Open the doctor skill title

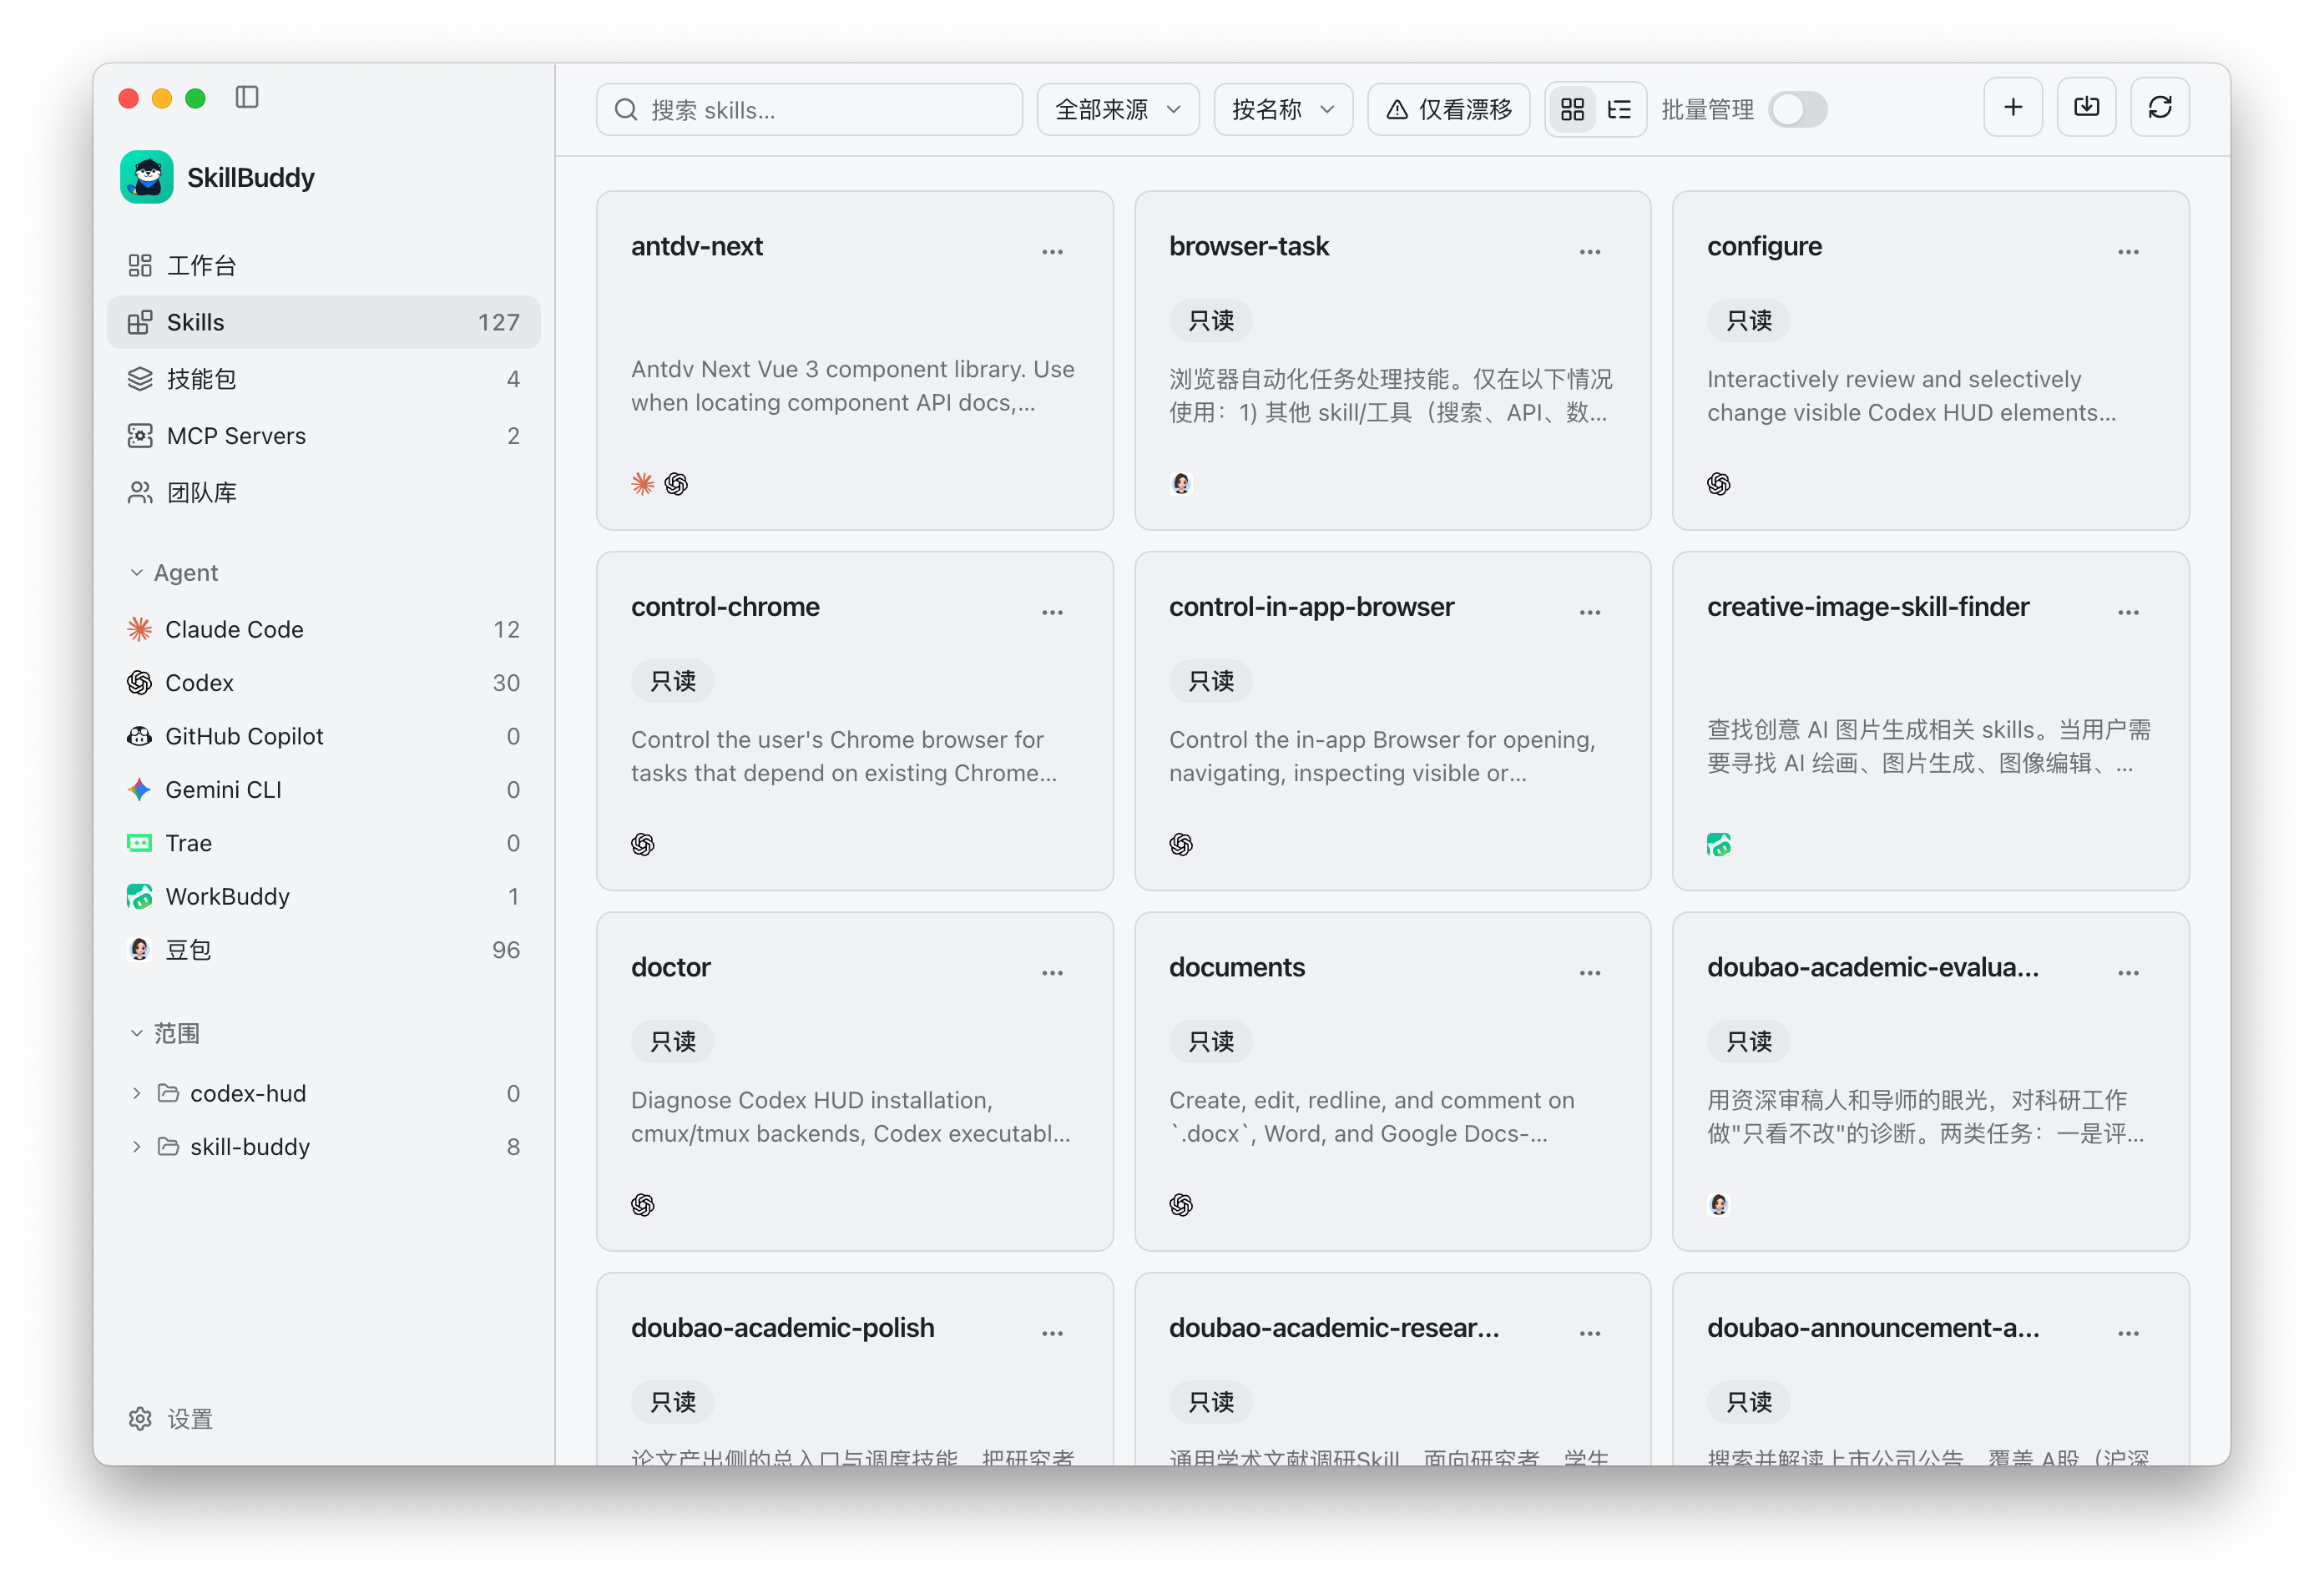pyautogui.click(x=671, y=967)
